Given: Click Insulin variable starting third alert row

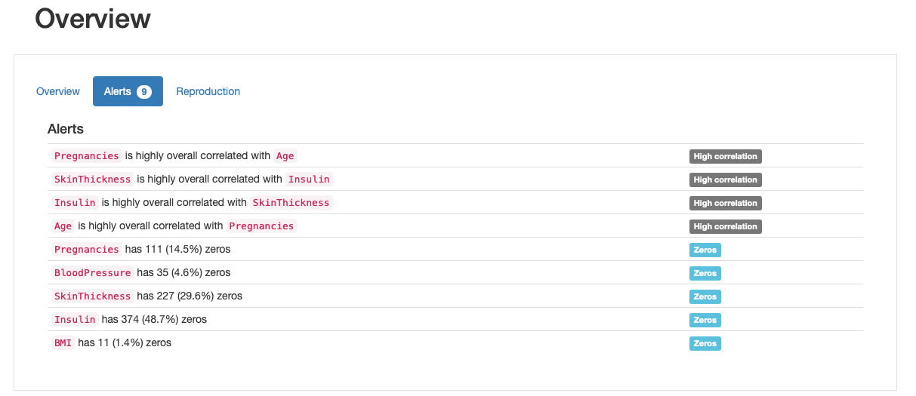Looking at the screenshot, I should 75,203.
